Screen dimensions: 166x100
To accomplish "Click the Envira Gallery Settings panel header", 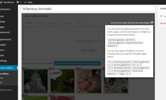I will click(x=88, y=16).
